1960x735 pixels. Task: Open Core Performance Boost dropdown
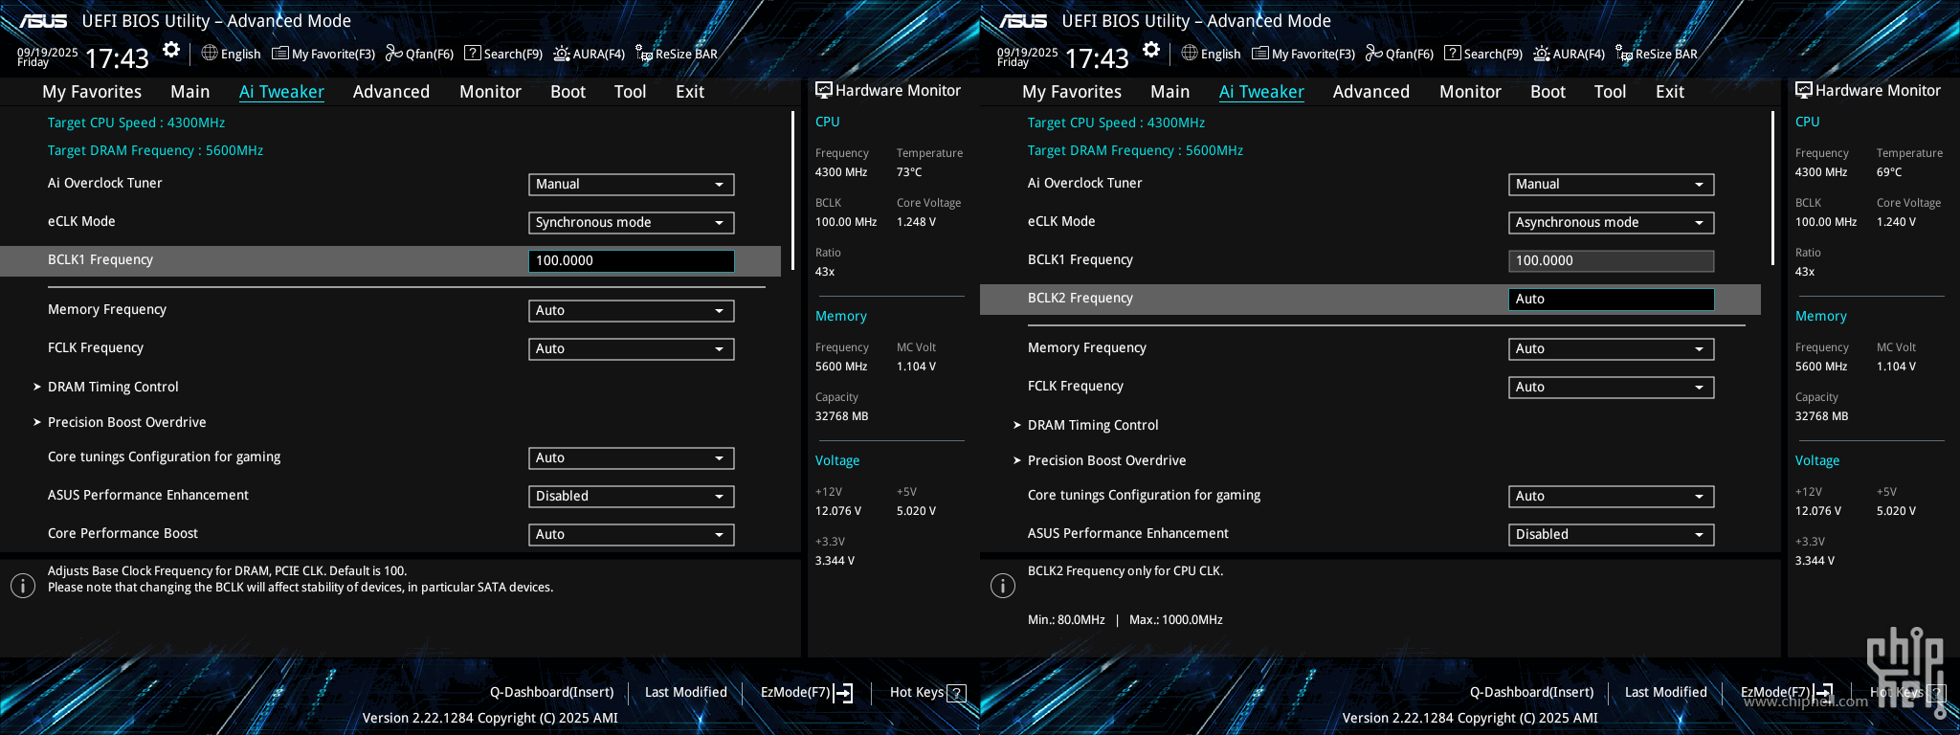point(632,534)
